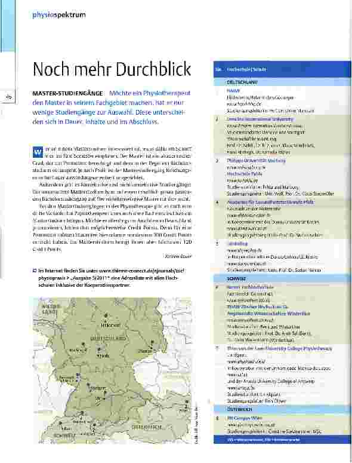
Task: Select the DEUTSCHLAND section header in the table
Action: tap(242, 82)
